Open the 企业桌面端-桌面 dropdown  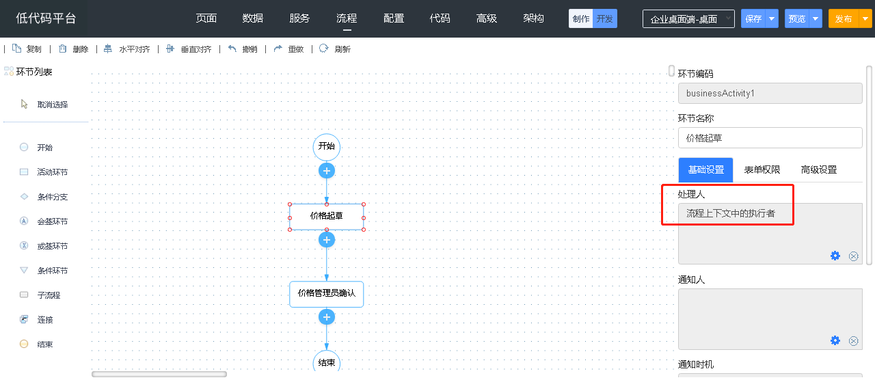[688, 19]
